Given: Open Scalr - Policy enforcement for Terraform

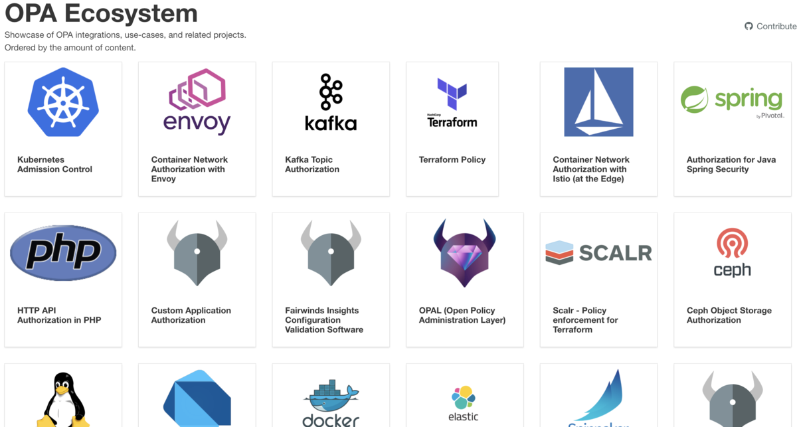Looking at the screenshot, I should (x=585, y=320).
